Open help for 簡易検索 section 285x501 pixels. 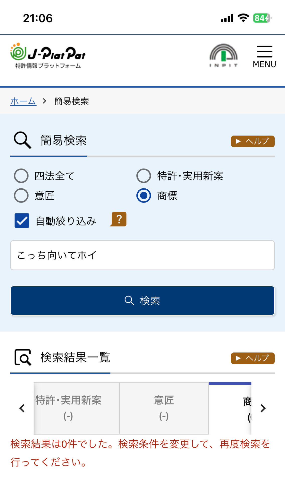252,142
